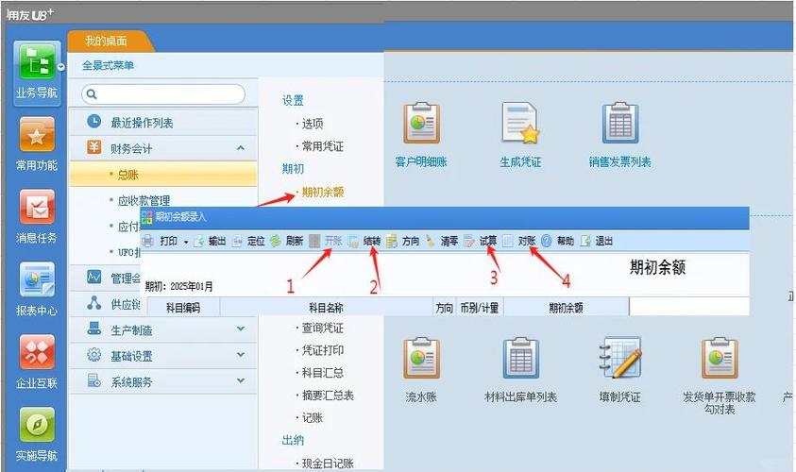Screen dimensions: 796x472
Task: Click 方向 column header in table
Action: pos(444,308)
